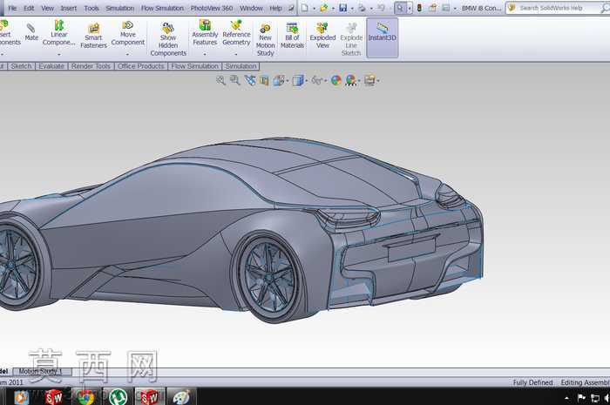This screenshot has height=405, width=610.
Task: Open Windows Media Player taskbar icon
Action: point(21,397)
